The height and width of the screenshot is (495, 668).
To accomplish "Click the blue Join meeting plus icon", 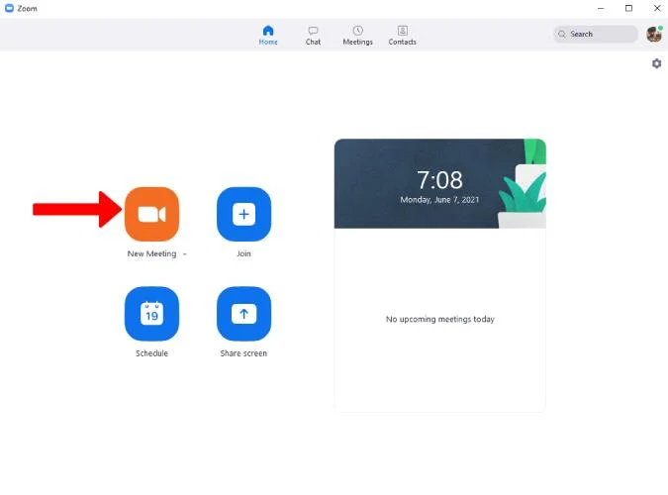I will tap(243, 214).
